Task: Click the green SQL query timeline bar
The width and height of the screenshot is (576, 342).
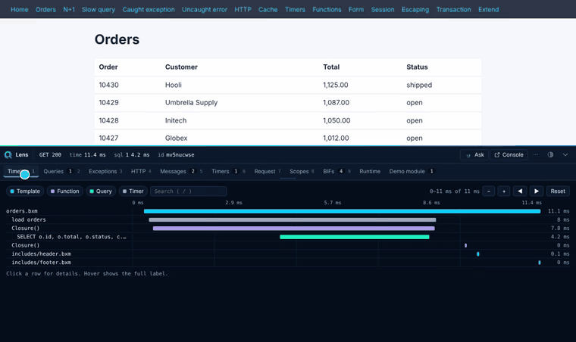Action: (x=355, y=237)
